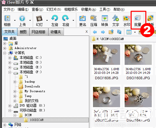Image resolution: width=156 pixels, height=128 pixels.
Task: Click the thumbnail view mode icon
Action: pos(129,32)
